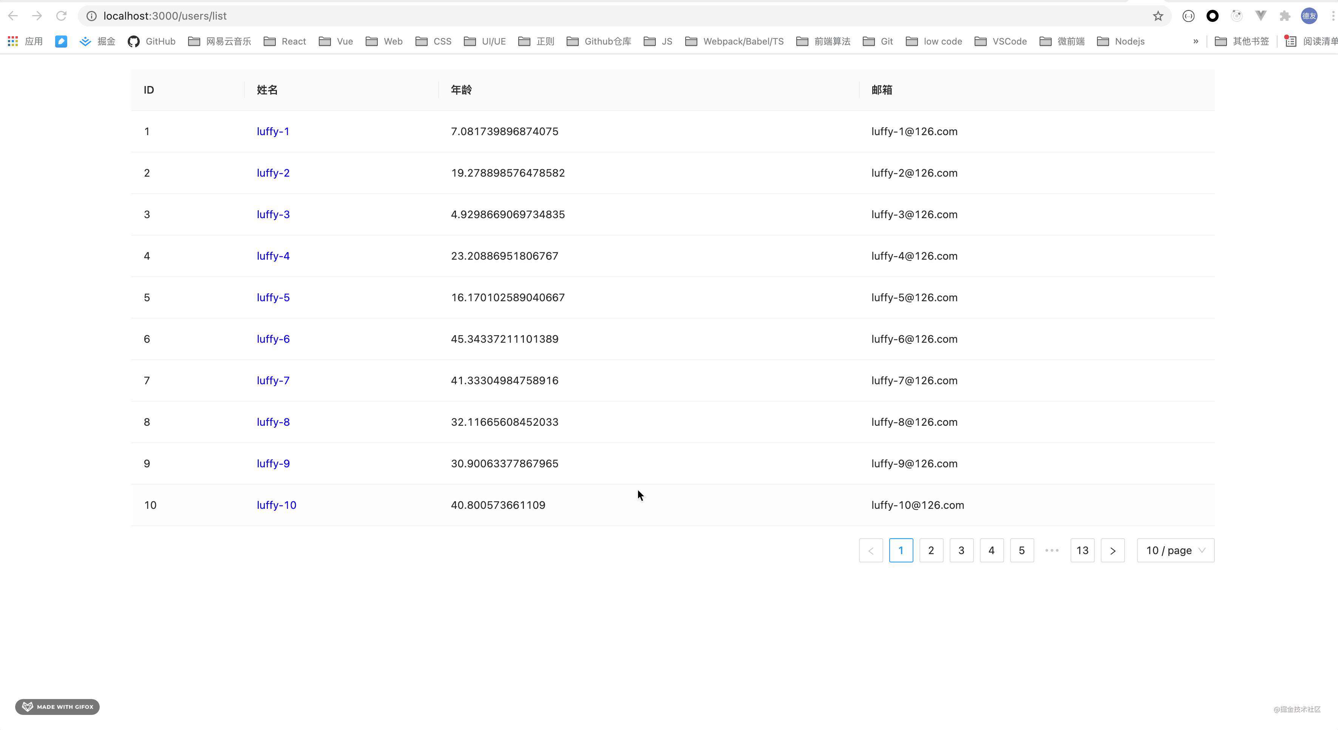Viewport: 1338px width, 730px height.
Task: Click the Nodejs bookmark icon
Action: point(1104,42)
